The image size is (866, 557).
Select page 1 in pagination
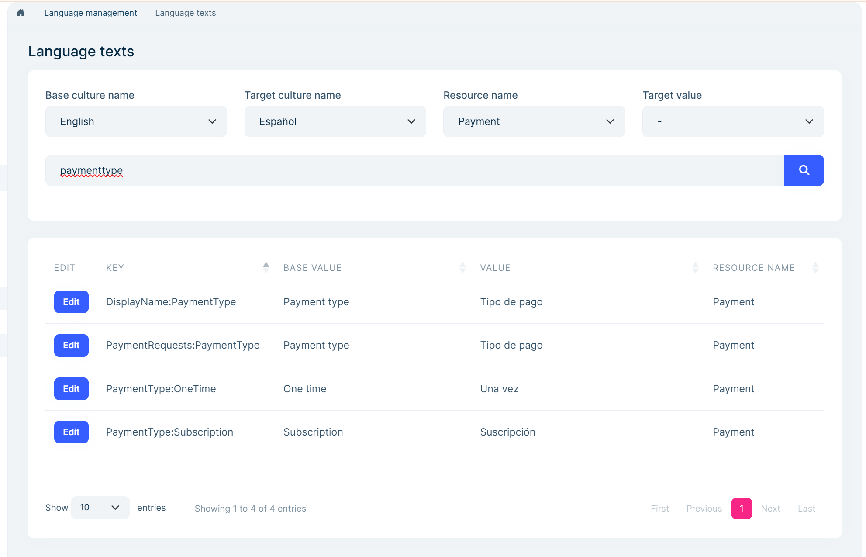[741, 509]
